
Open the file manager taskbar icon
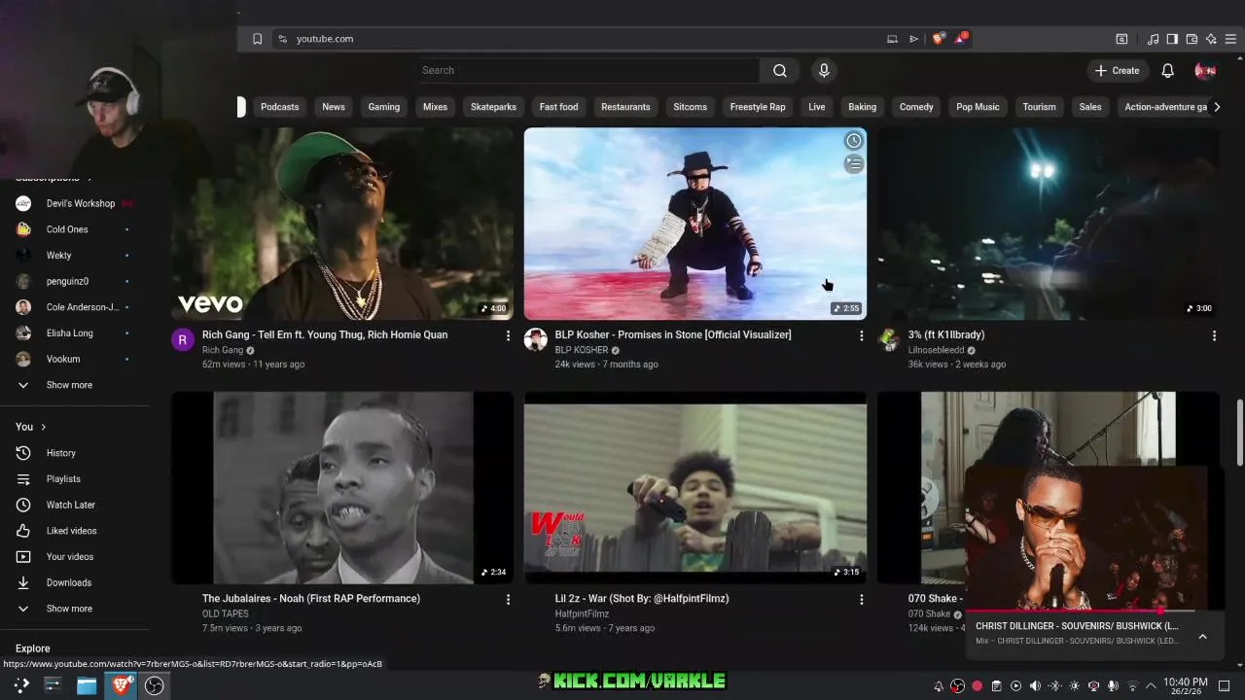[87, 685]
